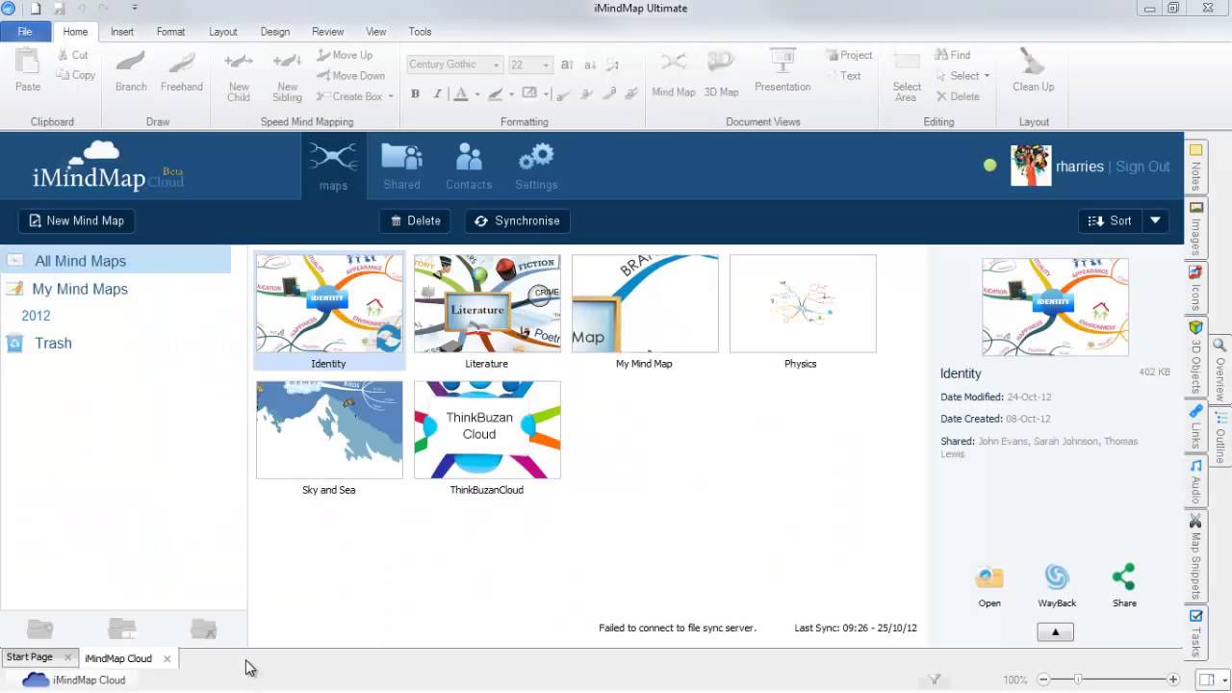
Task: Adjust the zoom slider handle
Action: [1078, 680]
